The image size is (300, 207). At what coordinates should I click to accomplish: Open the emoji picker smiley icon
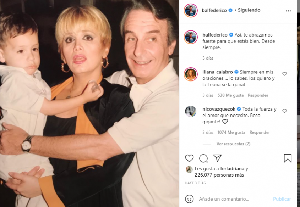click(x=189, y=199)
